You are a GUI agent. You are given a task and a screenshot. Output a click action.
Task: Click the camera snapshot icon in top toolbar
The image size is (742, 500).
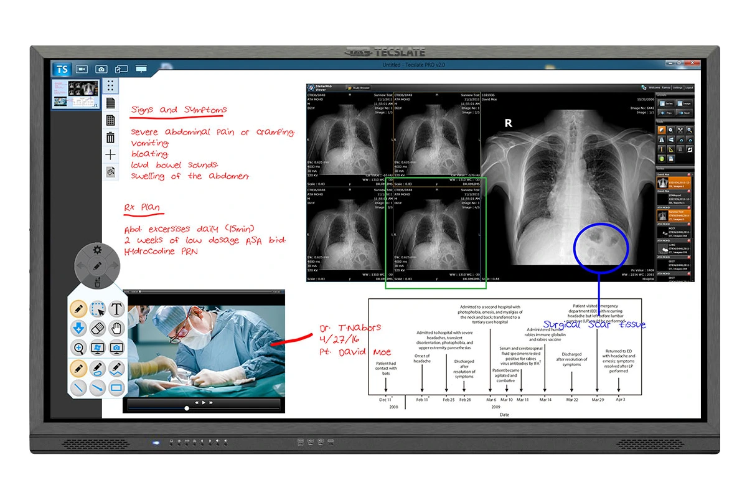(101, 69)
